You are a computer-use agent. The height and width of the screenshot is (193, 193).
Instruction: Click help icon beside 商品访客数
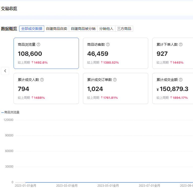point(108,44)
